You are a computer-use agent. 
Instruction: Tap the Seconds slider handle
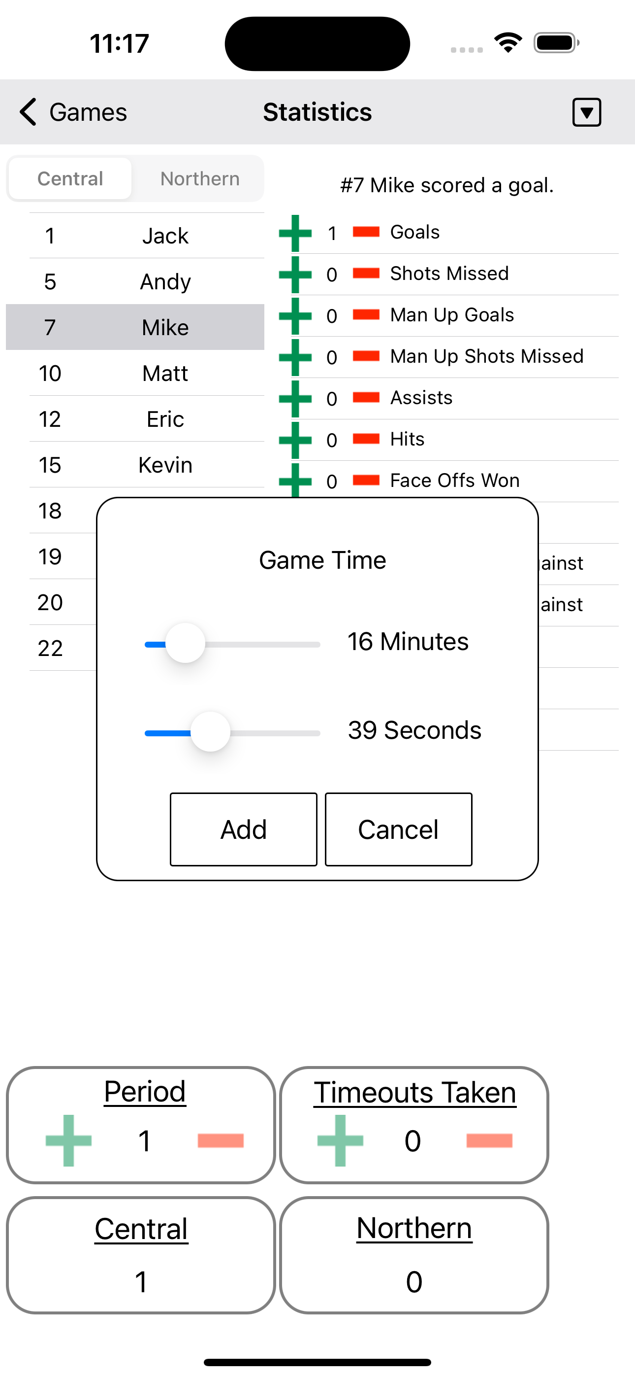(210, 731)
